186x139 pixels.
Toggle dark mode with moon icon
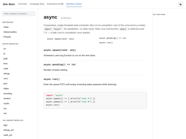180,4
